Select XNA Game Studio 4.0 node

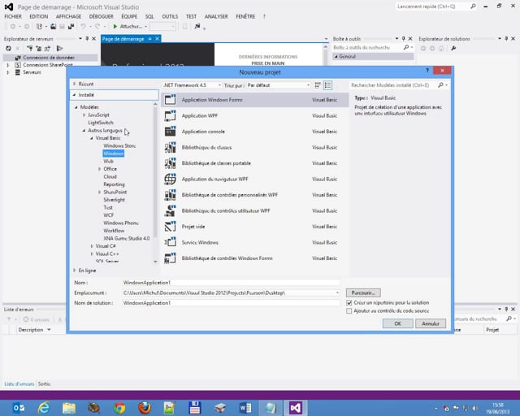127,238
